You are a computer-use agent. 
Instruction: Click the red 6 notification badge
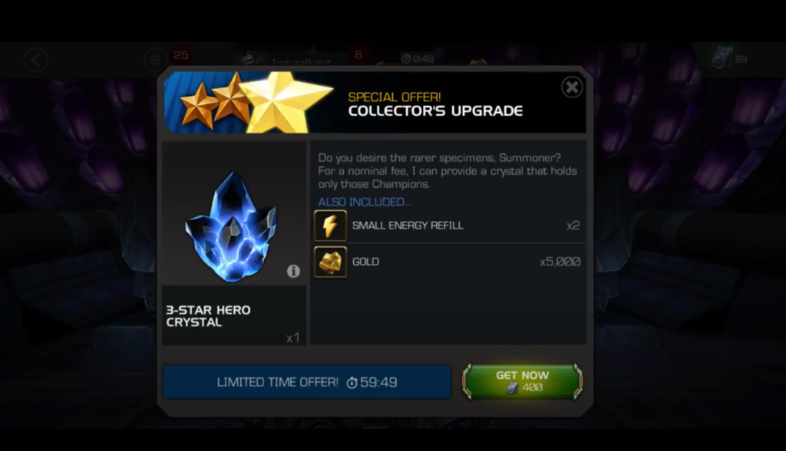(x=358, y=54)
